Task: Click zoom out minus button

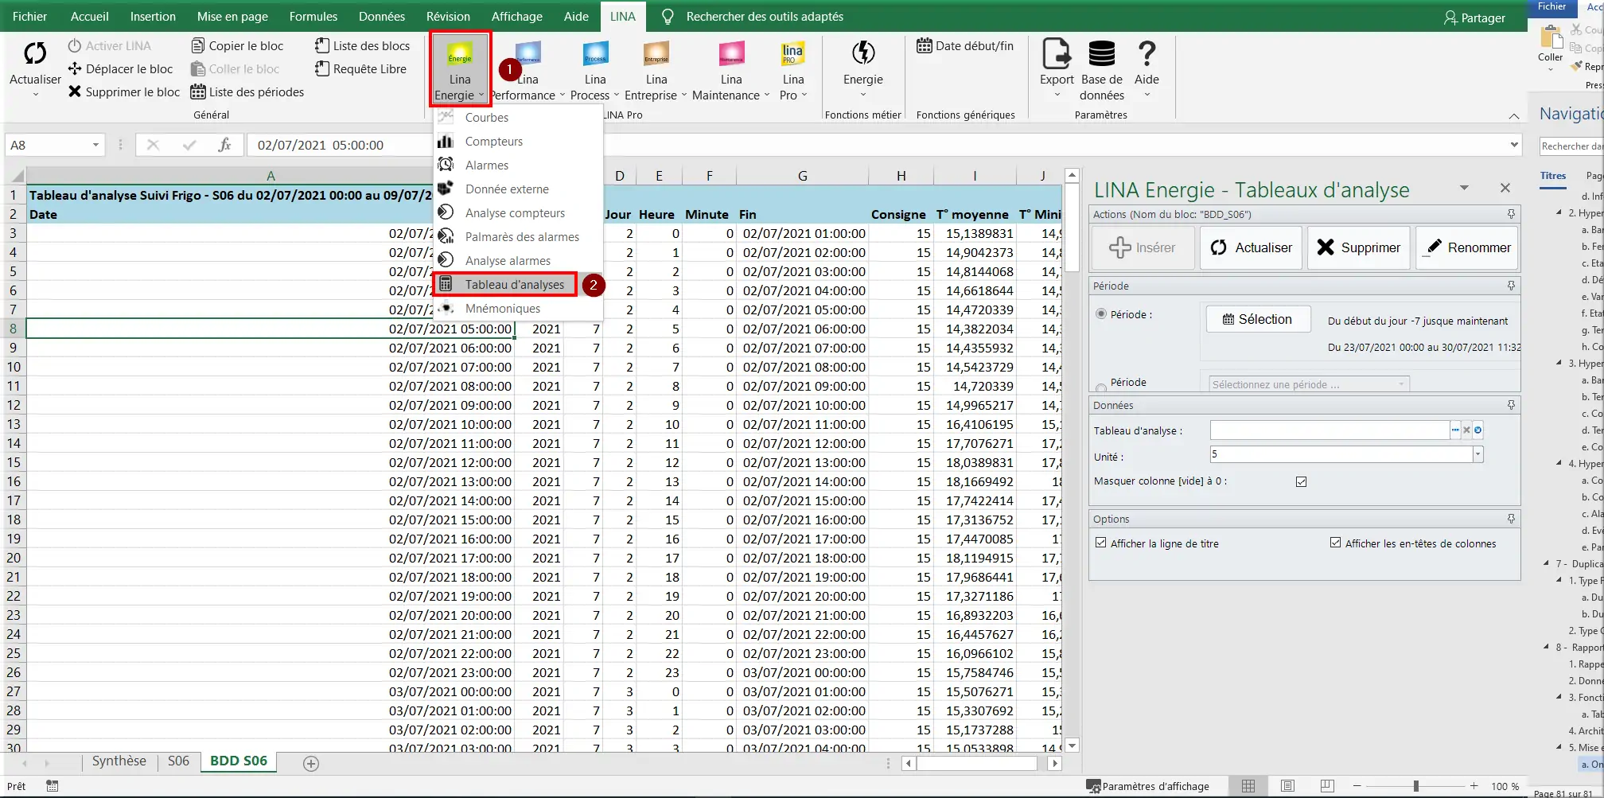Action: pos(1357,786)
